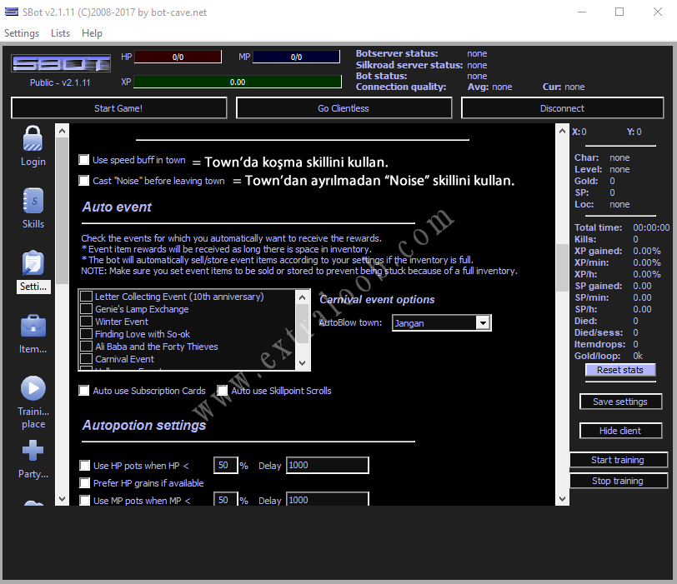677x584 pixels.
Task: Open the Items briefcase icon
Action: 33,326
